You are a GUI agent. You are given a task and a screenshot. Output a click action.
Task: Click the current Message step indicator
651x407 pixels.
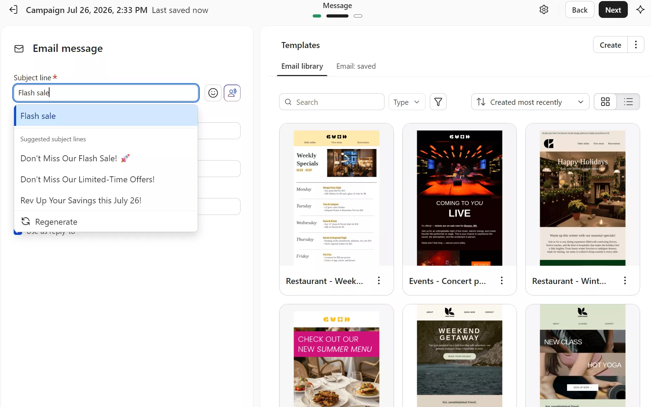pyautogui.click(x=337, y=16)
